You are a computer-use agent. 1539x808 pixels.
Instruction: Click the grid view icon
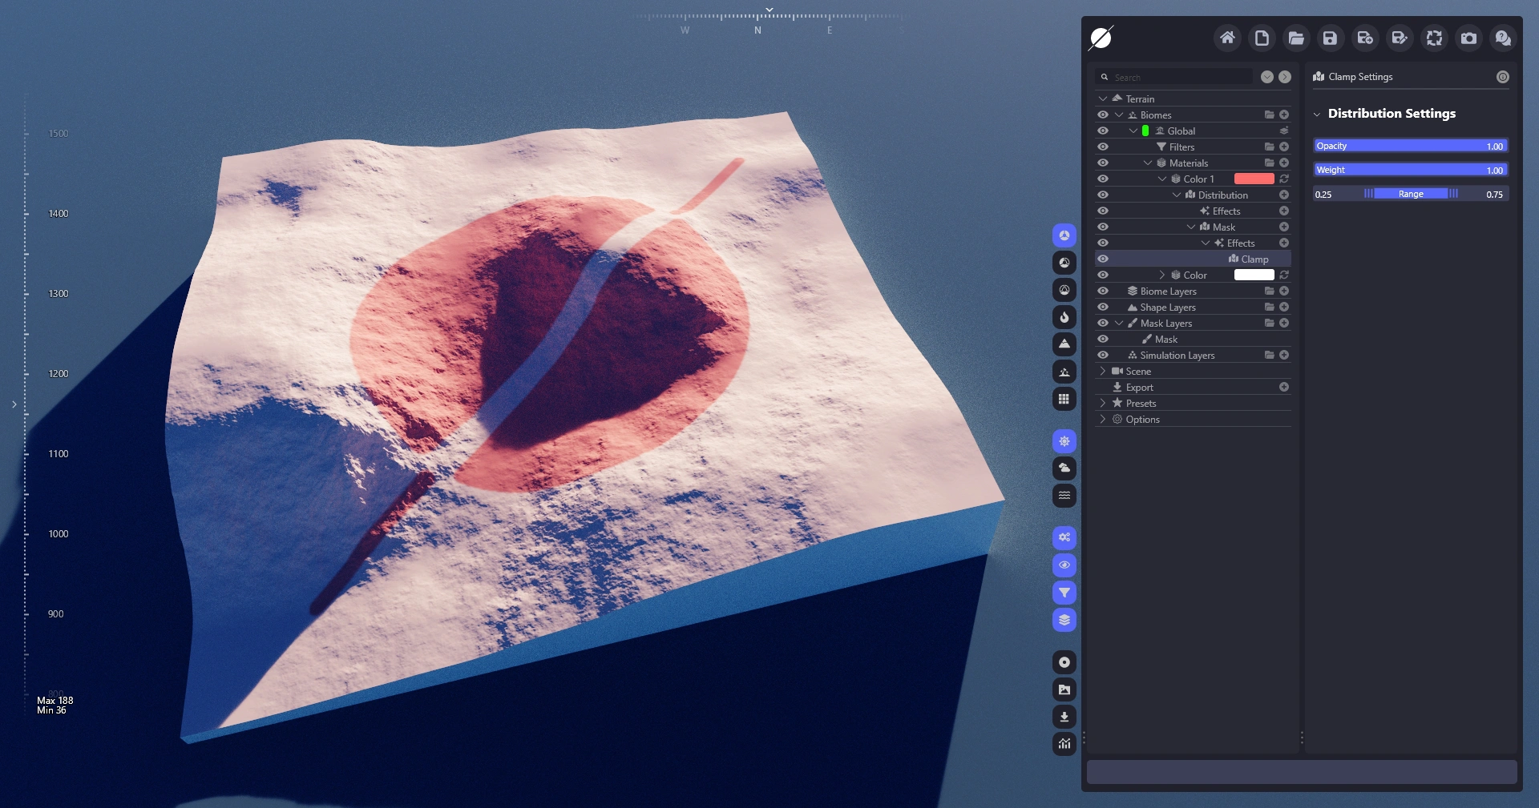click(1064, 399)
